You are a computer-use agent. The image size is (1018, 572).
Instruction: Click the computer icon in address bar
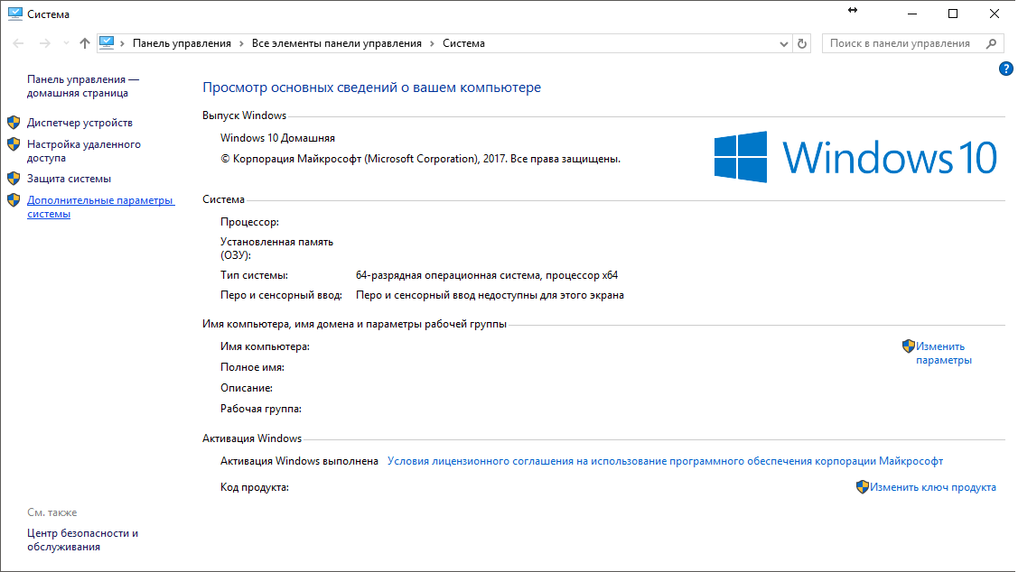click(x=107, y=42)
